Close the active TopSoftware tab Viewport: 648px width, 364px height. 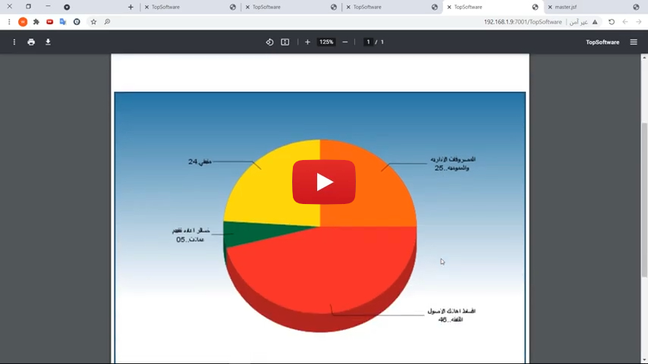point(449,7)
